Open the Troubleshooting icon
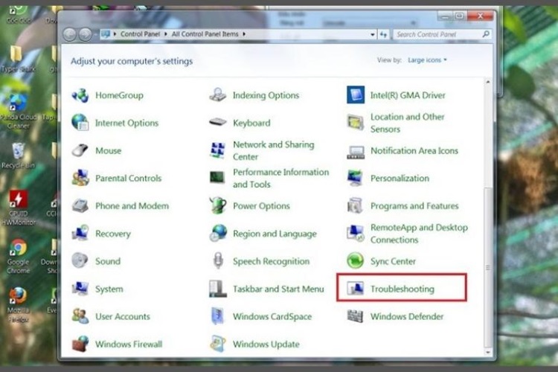 point(356,288)
